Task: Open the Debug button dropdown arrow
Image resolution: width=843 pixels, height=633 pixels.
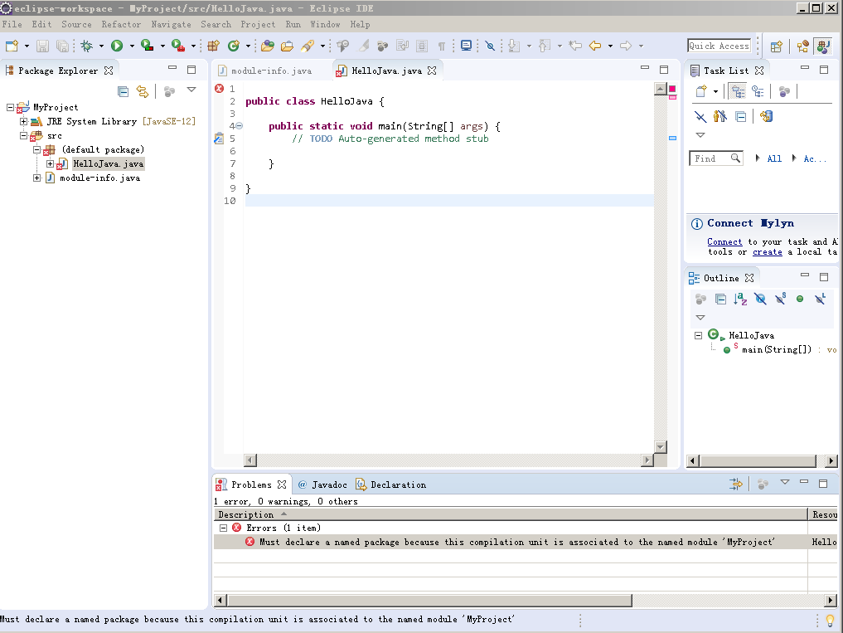Action: coord(101,46)
